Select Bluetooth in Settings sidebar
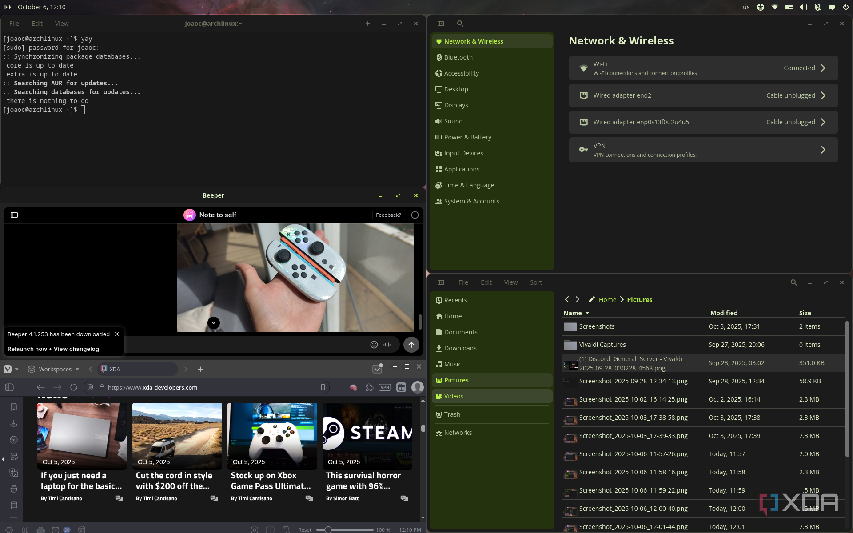 pyautogui.click(x=492, y=57)
